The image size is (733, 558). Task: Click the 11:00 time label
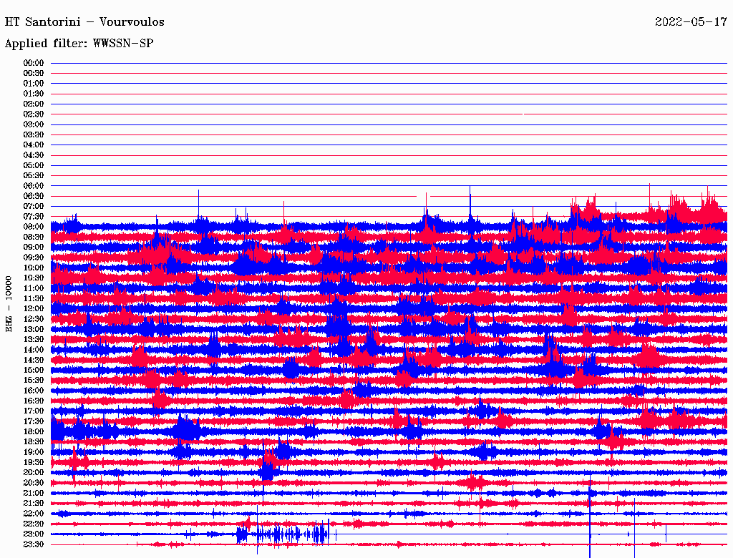pos(34,288)
